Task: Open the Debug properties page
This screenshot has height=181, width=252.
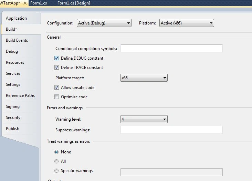Action: (12, 51)
